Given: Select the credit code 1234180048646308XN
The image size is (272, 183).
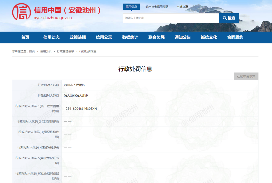Looking at the screenshot, I should (80, 109).
